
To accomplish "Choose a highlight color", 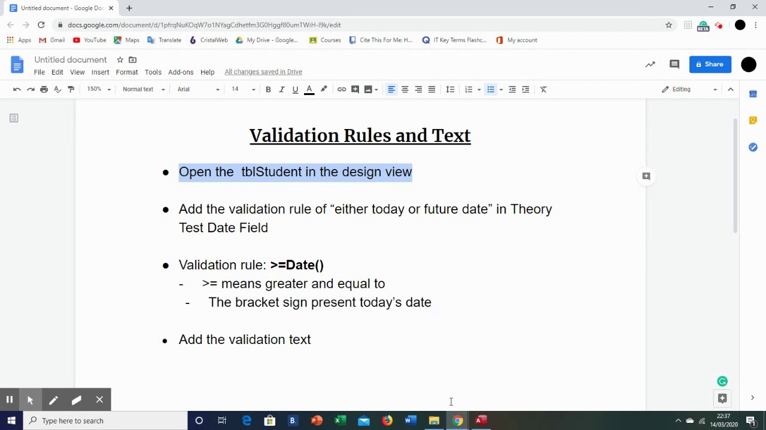I will click(324, 90).
